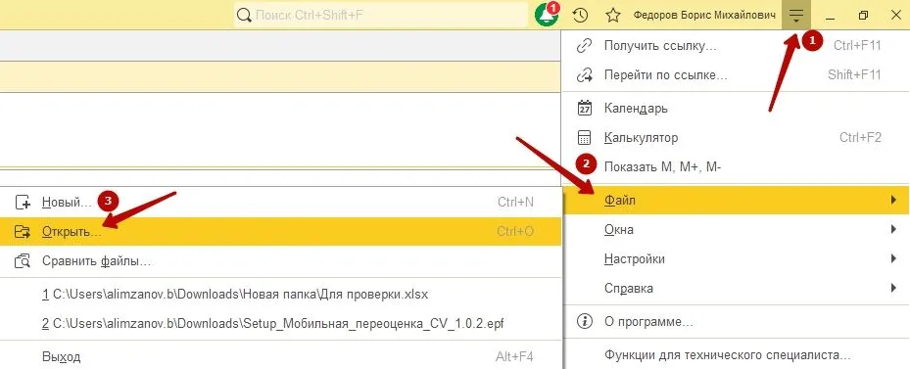Expand the Файл submenu arrow
The width and height of the screenshot is (910, 369).
[x=893, y=201]
